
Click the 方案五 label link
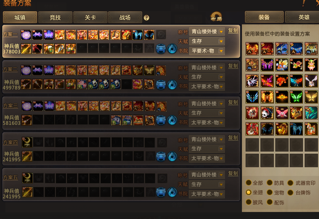[x=10, y=178]
